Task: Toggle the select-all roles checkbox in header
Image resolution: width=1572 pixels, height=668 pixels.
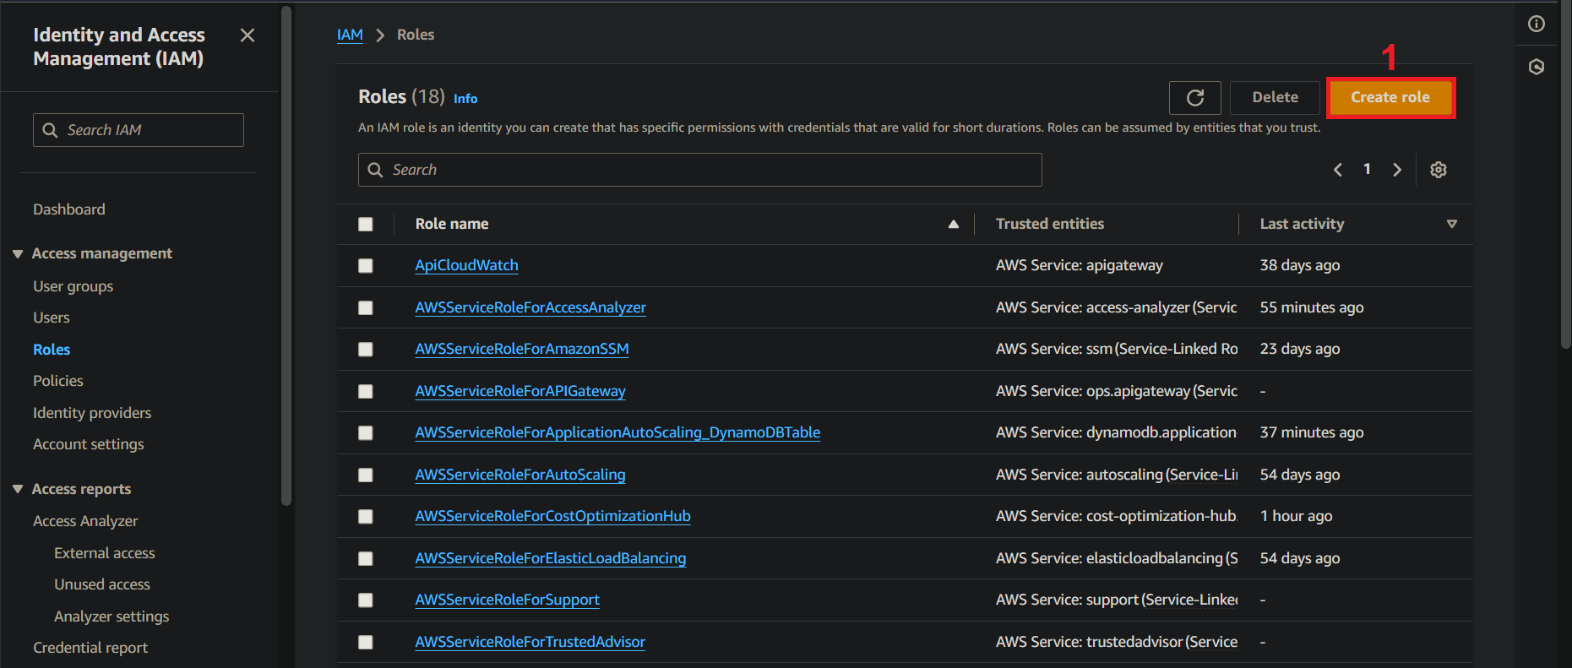Action: point(365,224)
